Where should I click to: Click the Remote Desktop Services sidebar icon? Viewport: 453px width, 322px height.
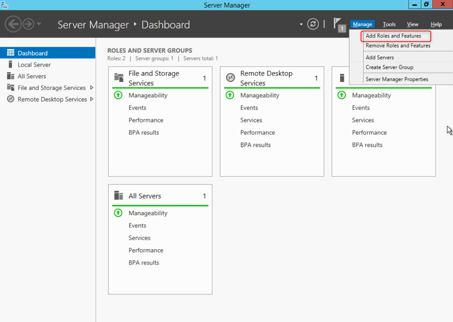tap(11, 99)
